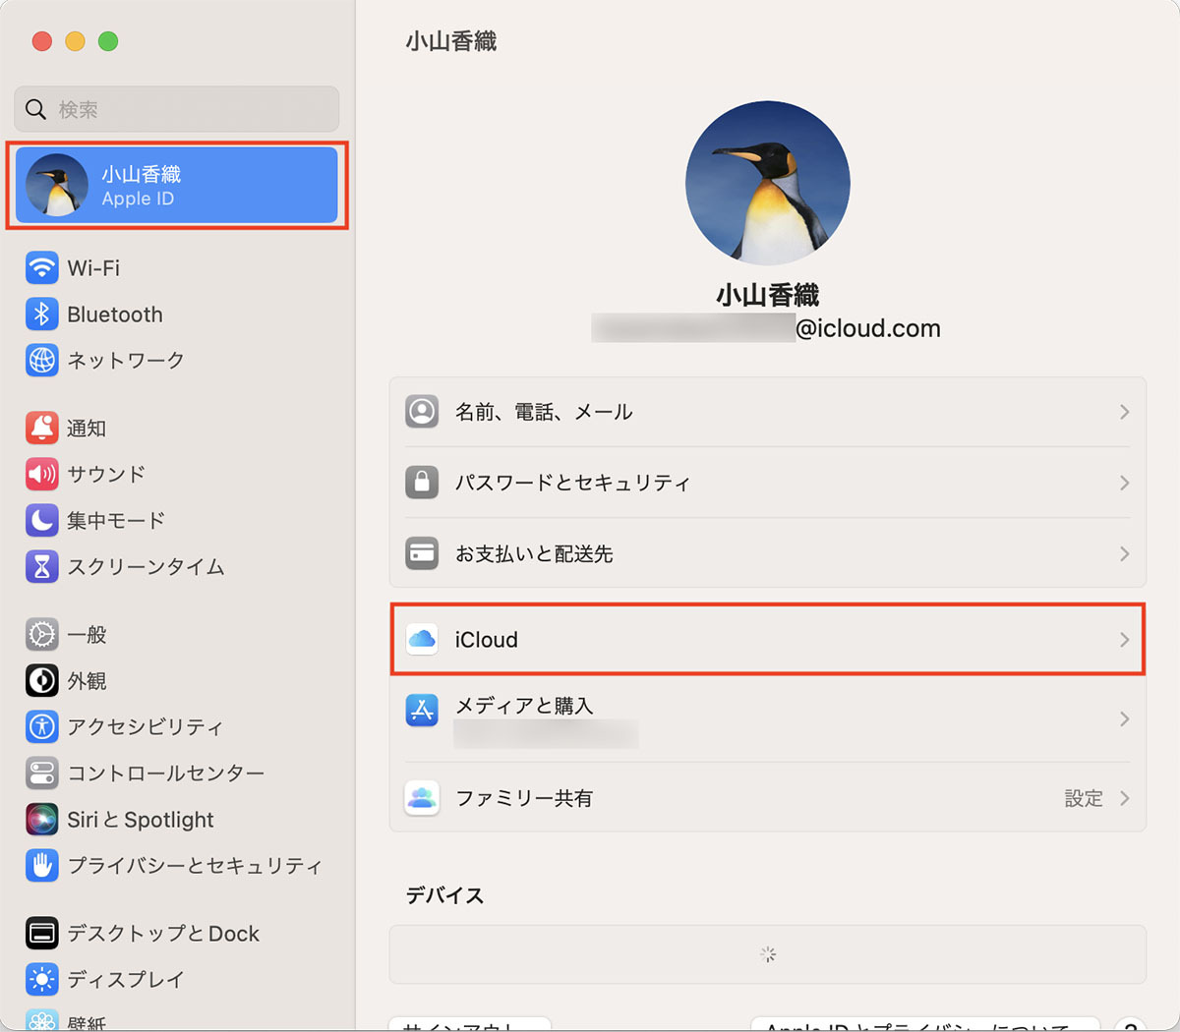Click the @icloud.com email text
The image size is (1180, 1032).
coord(868,328)
